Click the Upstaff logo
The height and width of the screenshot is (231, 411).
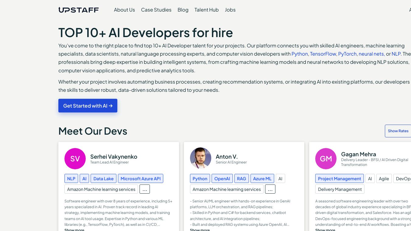click(x=78, y=10)
